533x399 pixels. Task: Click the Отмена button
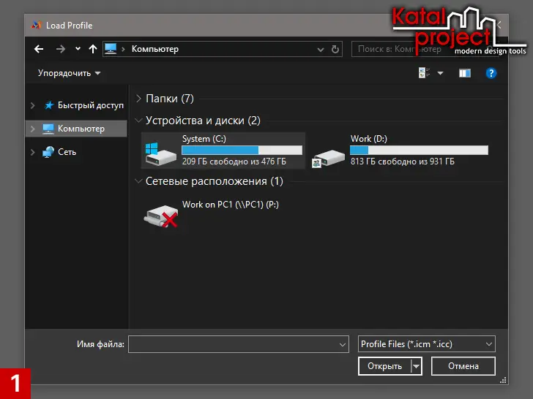pyautogui.click(x=463, y=366)
